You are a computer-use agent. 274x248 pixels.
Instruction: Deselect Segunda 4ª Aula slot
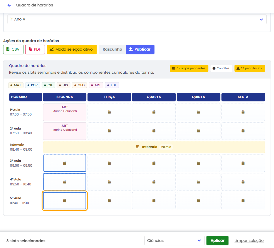pyautogui.click(x=65, y=182)
